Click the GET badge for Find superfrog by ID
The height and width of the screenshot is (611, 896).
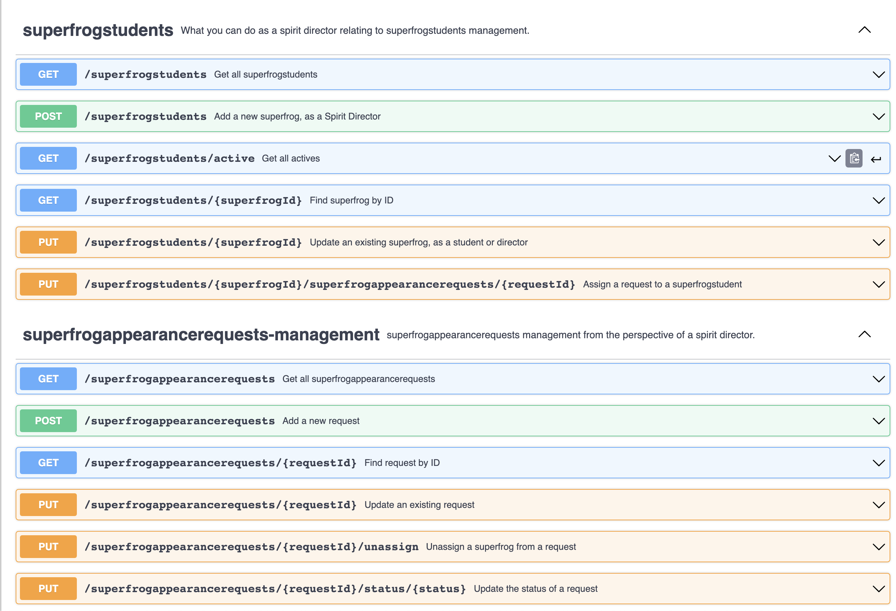[48, 200]
